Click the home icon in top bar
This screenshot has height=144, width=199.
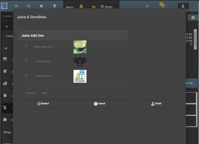[41, 6]
